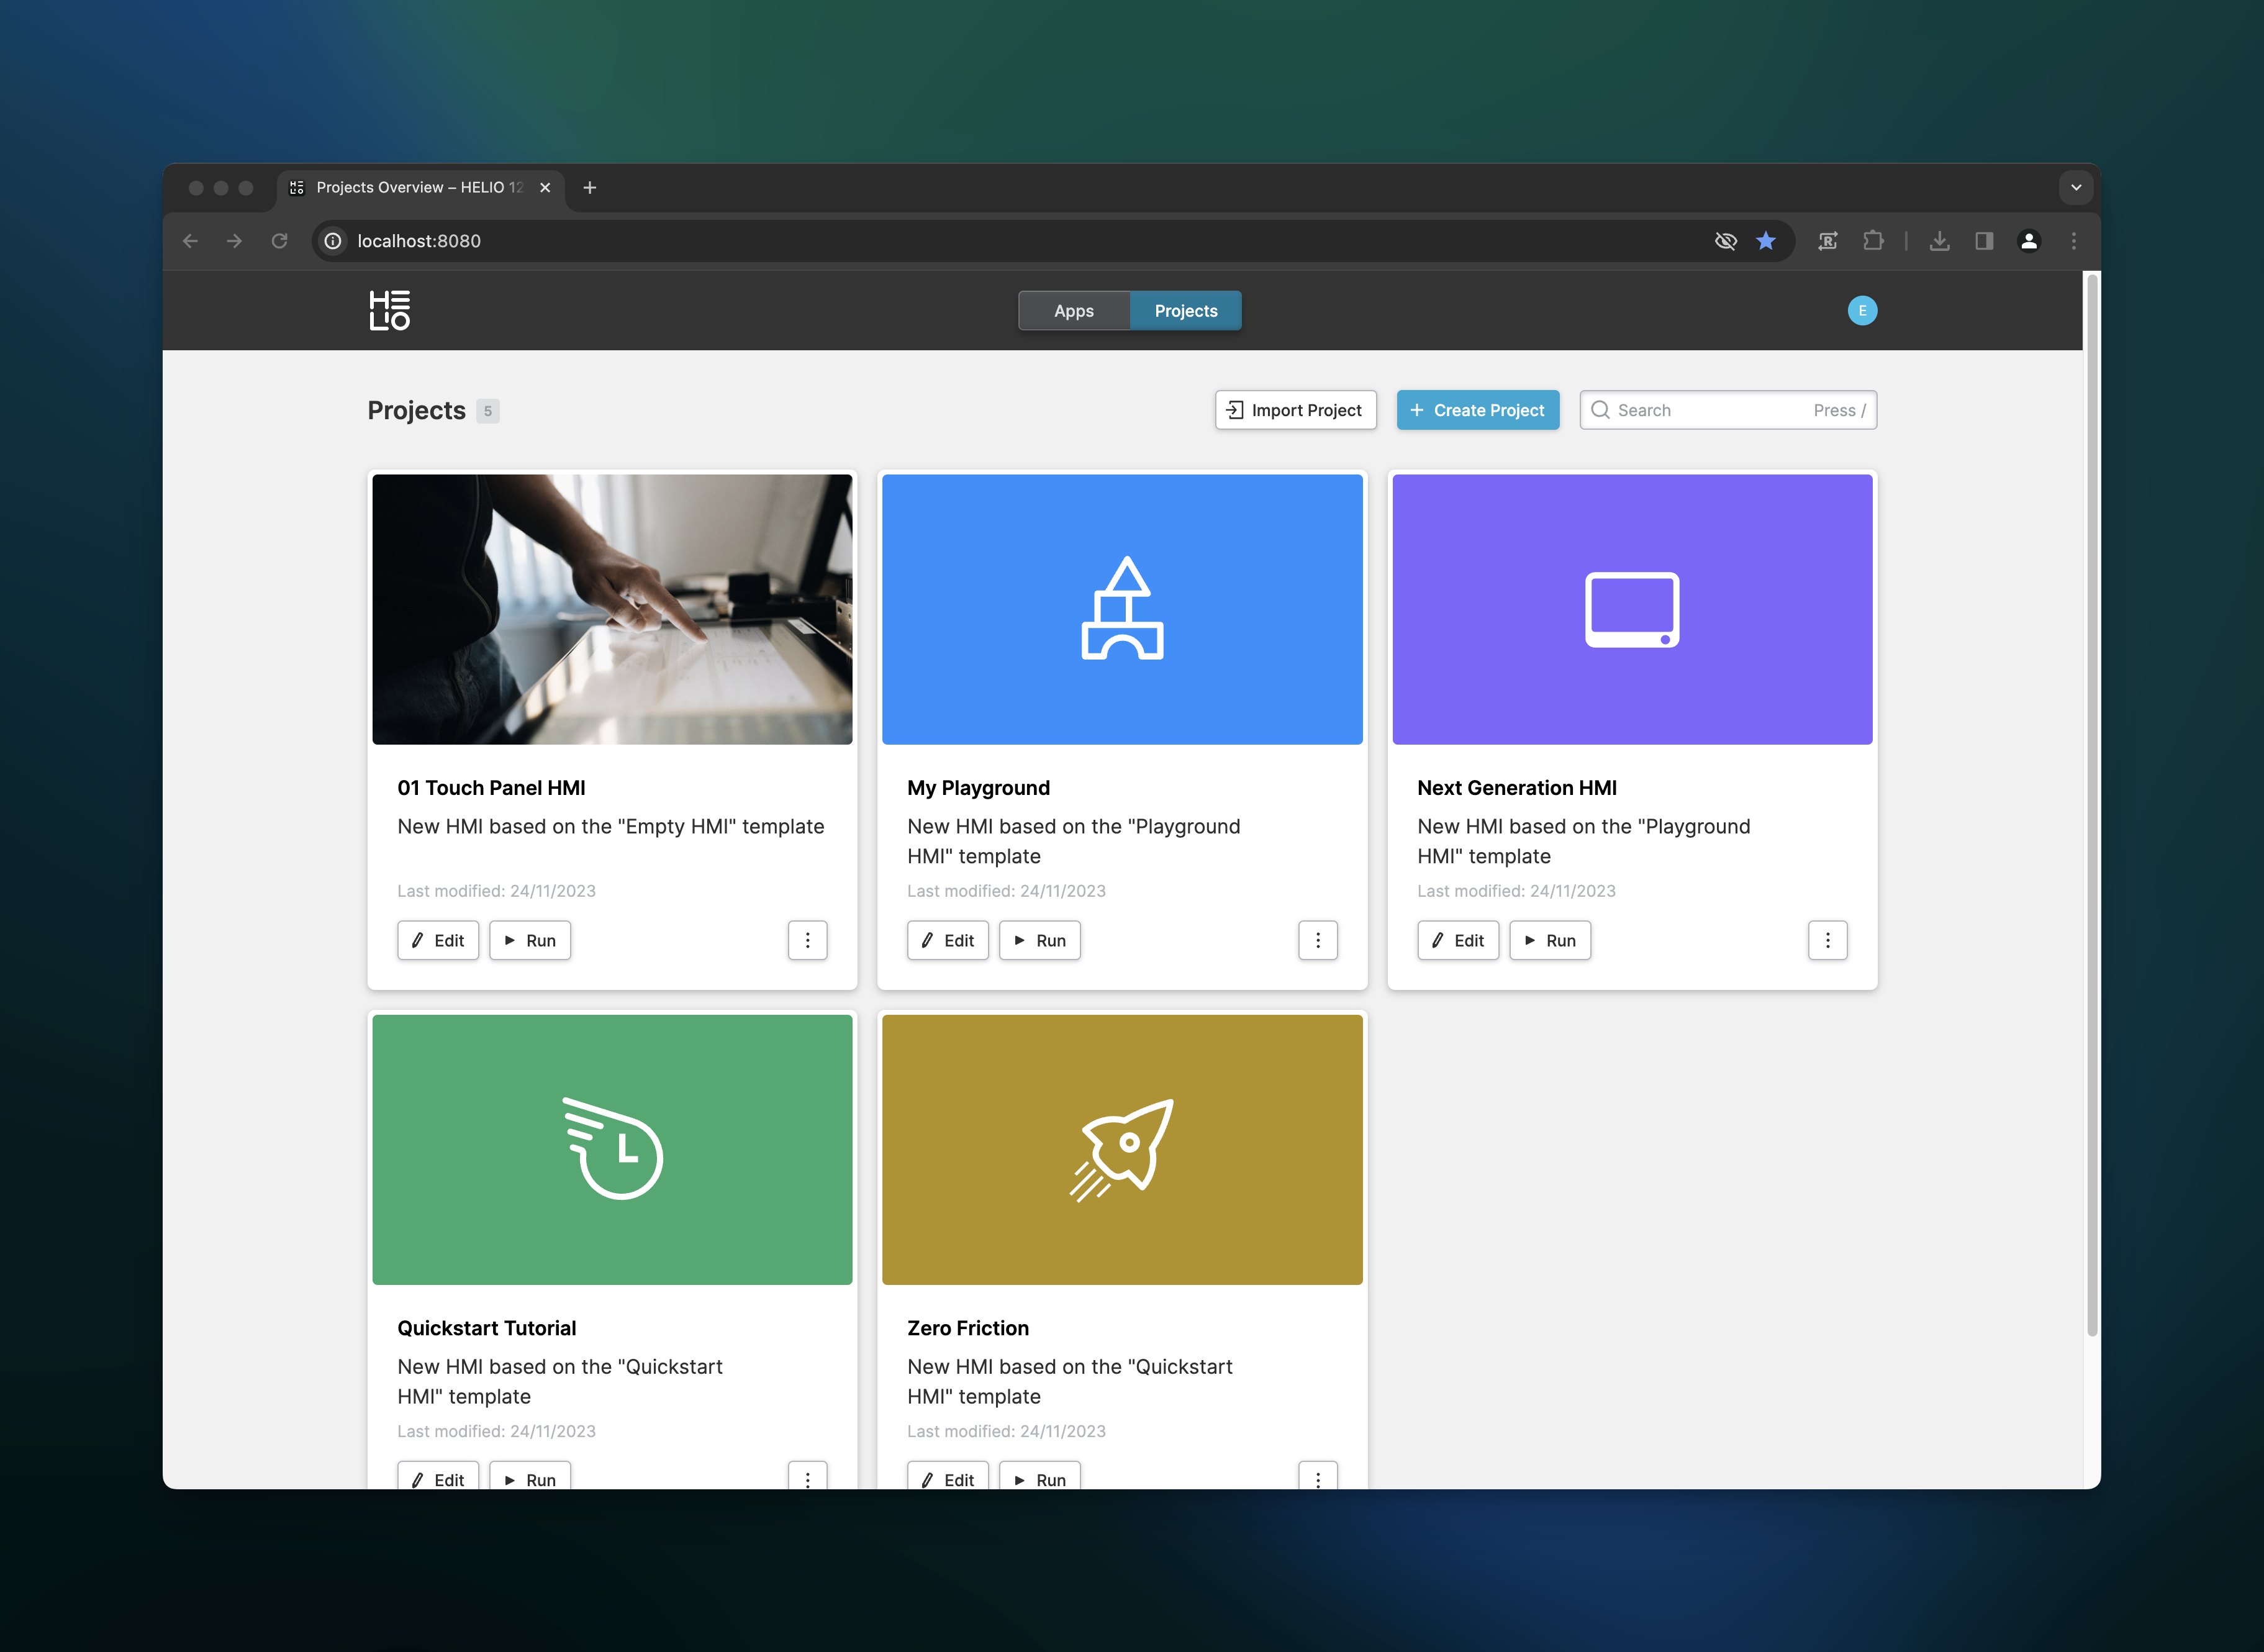Expand the tab search chevron

click(x=2075, y=187)
